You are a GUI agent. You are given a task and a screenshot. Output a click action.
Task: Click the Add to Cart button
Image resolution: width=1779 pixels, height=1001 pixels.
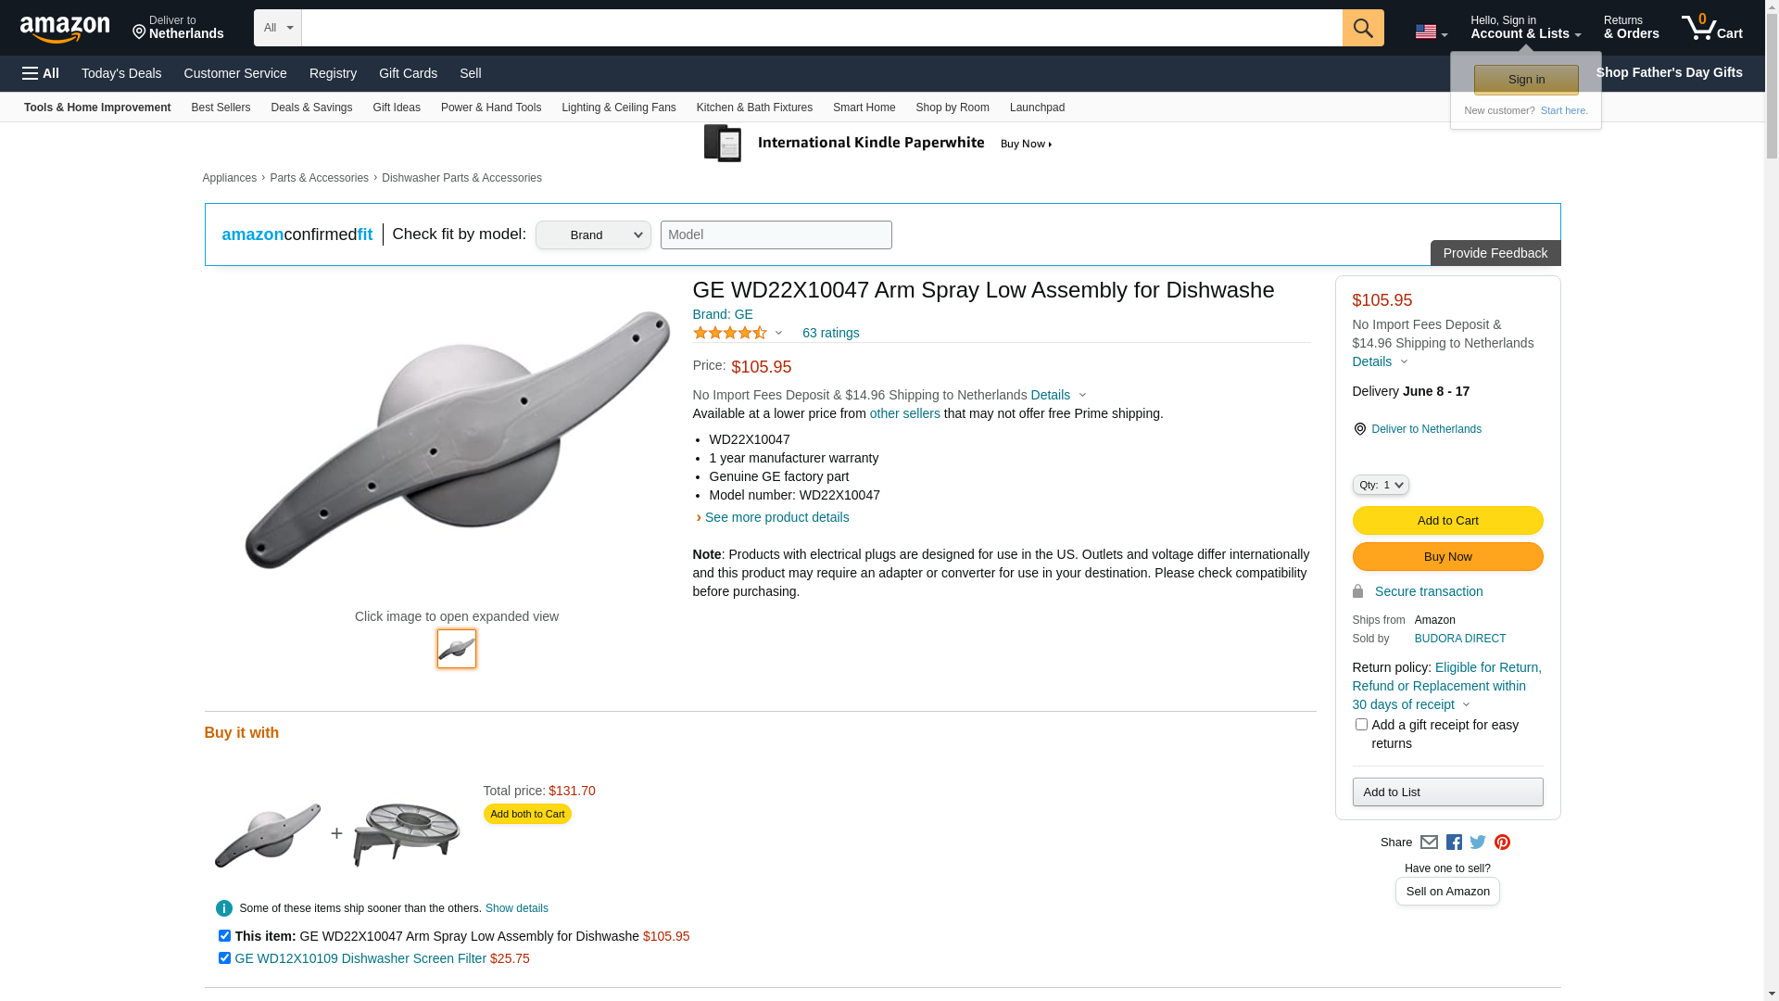point(1447,521)
